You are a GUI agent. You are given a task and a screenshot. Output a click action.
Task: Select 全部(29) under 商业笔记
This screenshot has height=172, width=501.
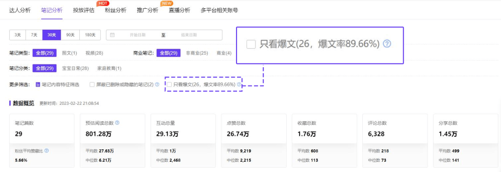[x=168, y=53]
